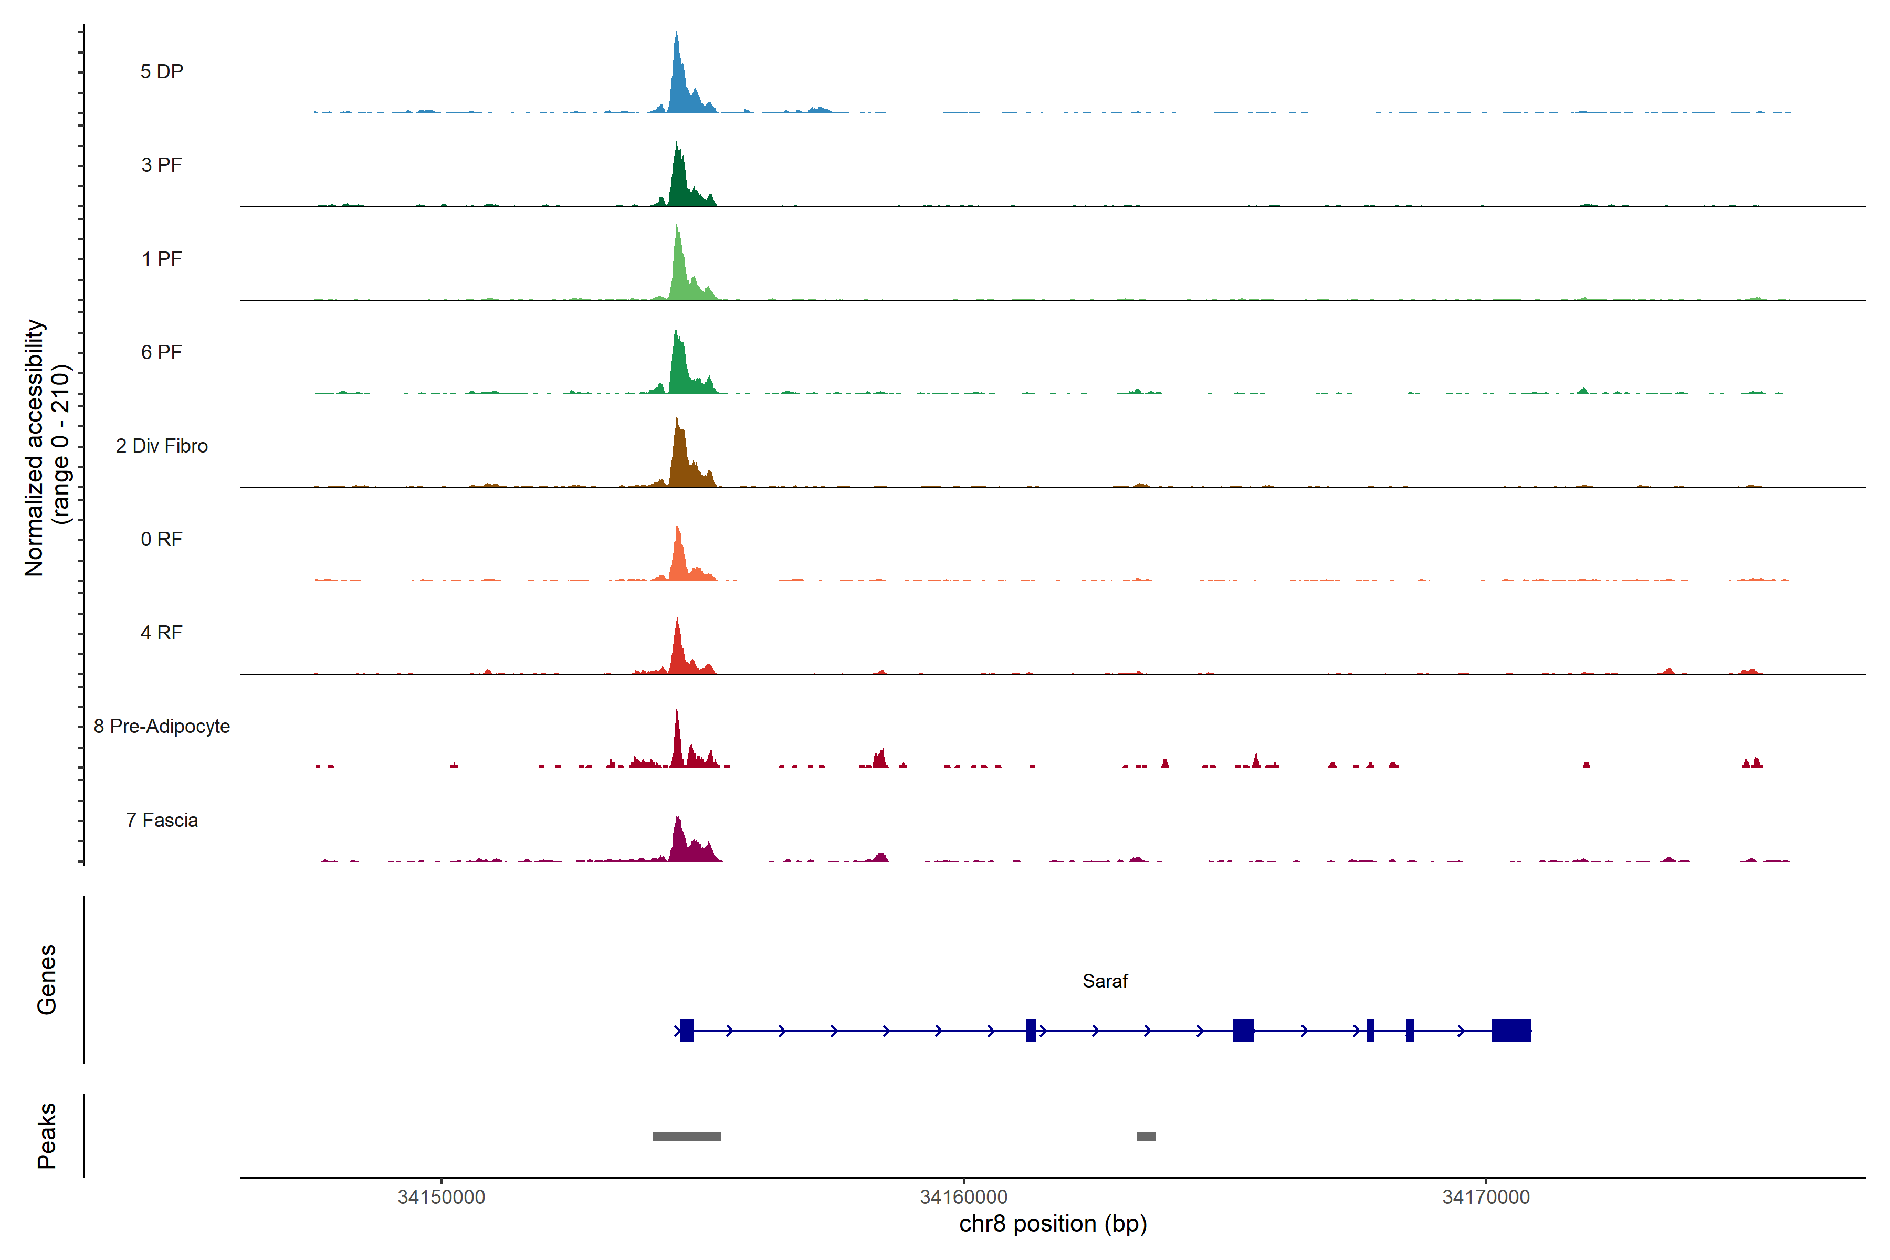
Task: Click the last, largest Saraf exon
Action: tap(1511, 1030)
